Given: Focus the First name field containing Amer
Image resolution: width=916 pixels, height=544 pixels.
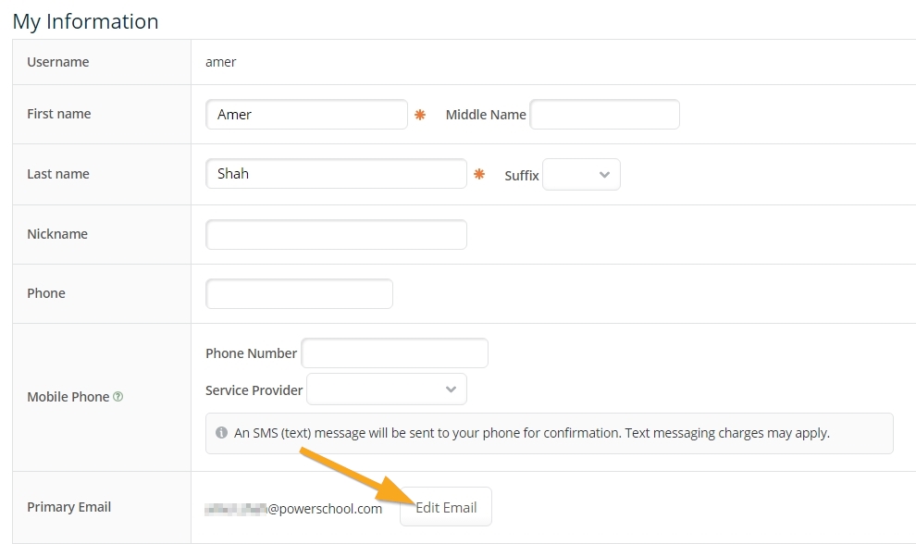Looking at the screenshot, I should 305,115.
